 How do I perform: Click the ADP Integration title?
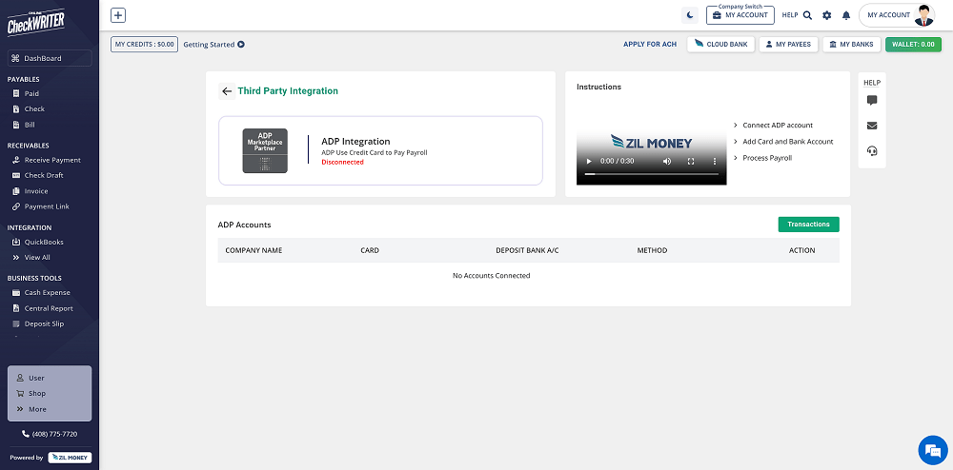pos(355,142)
